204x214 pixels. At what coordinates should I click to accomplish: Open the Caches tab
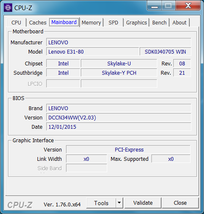[38, 22]
